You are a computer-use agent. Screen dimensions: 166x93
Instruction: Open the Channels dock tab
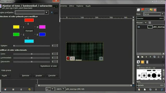click(143, 10)
